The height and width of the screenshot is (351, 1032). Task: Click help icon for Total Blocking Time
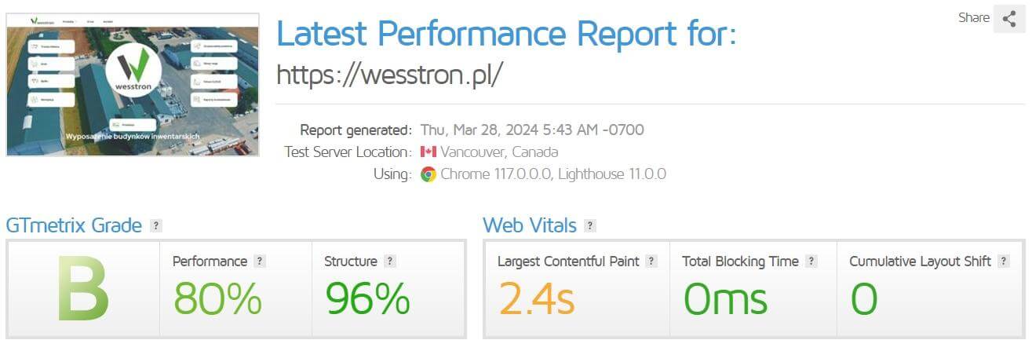pos(811,261)
